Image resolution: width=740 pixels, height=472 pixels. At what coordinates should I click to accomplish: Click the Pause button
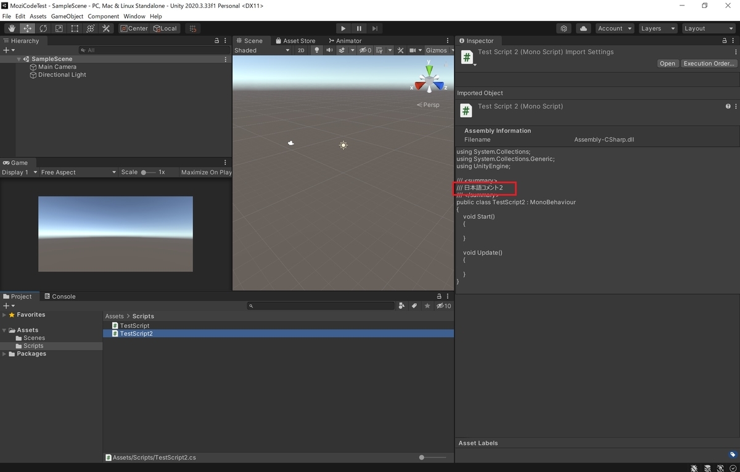click(x=359, y=28)
